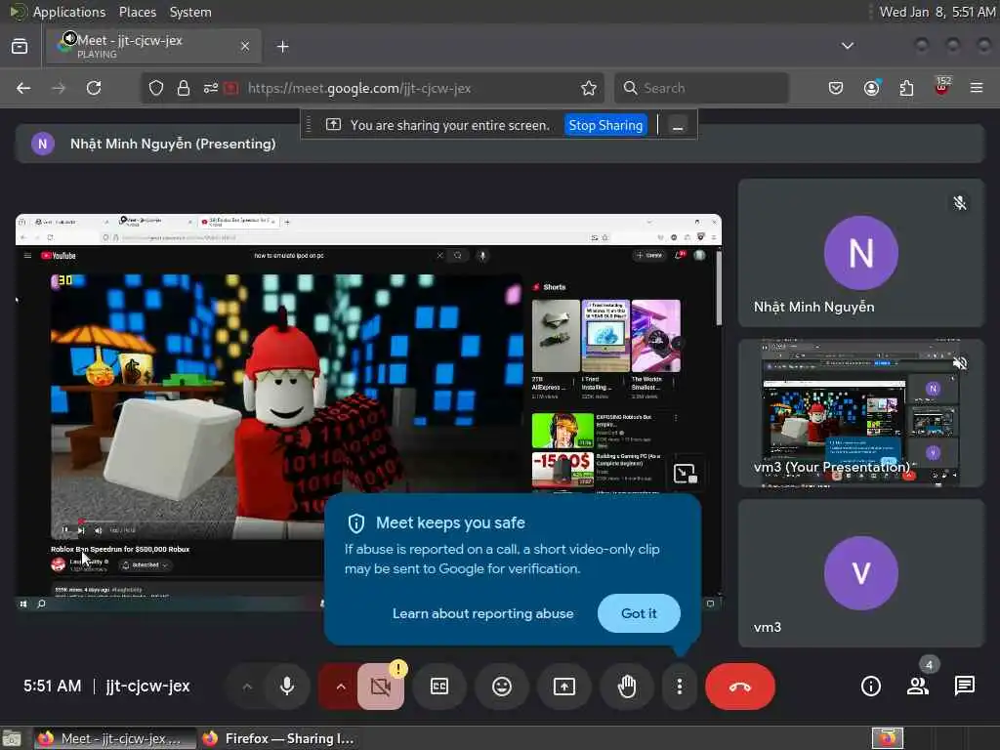The height and width of the screenshot is (750, 1000).
Task: Switch to Meet - jjt-cjcw-jex taskbar window
Action: [115, 738]
